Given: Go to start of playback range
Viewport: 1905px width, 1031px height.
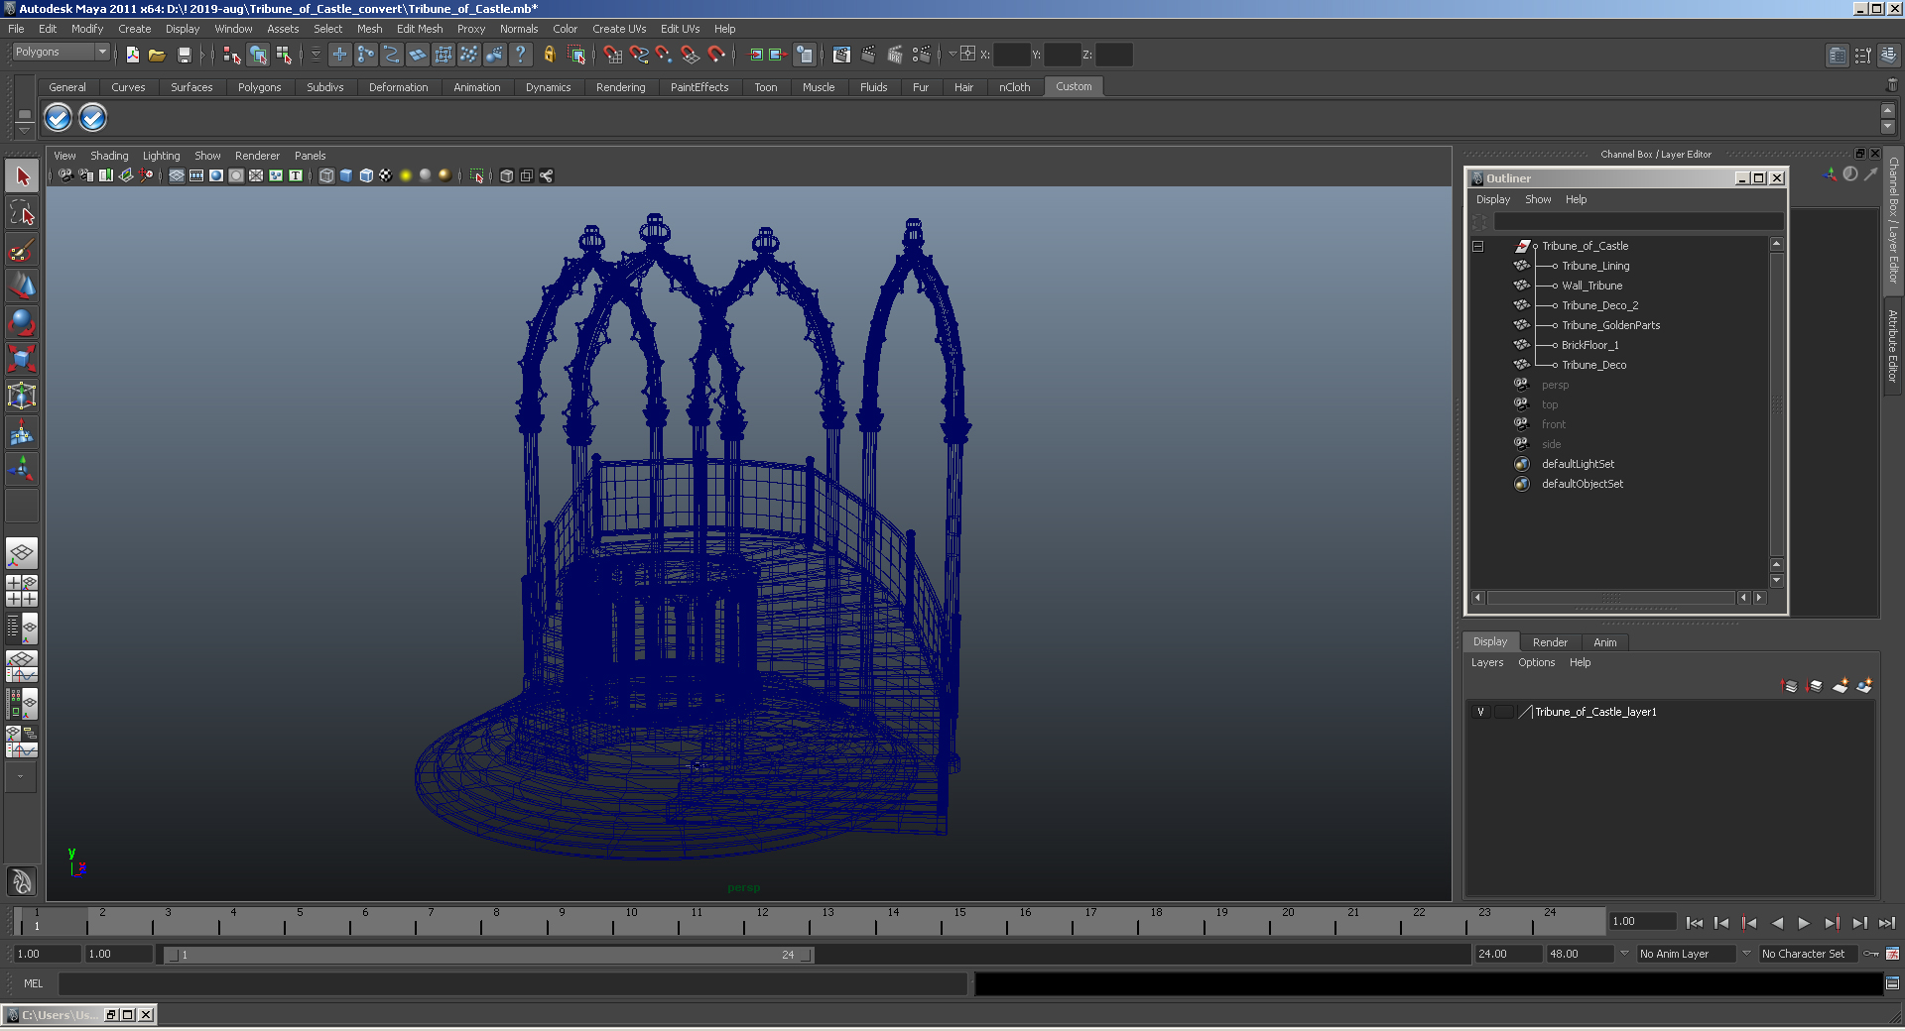Looking at the screenshot, I should tap(1695, 923).
